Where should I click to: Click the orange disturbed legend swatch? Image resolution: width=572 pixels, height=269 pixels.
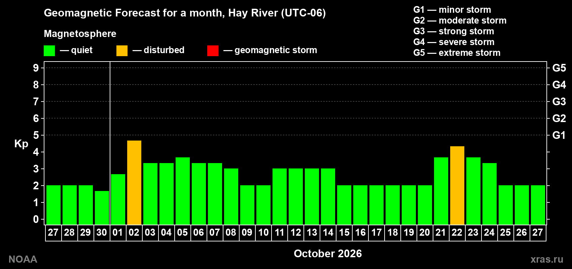tap(122, 51)
